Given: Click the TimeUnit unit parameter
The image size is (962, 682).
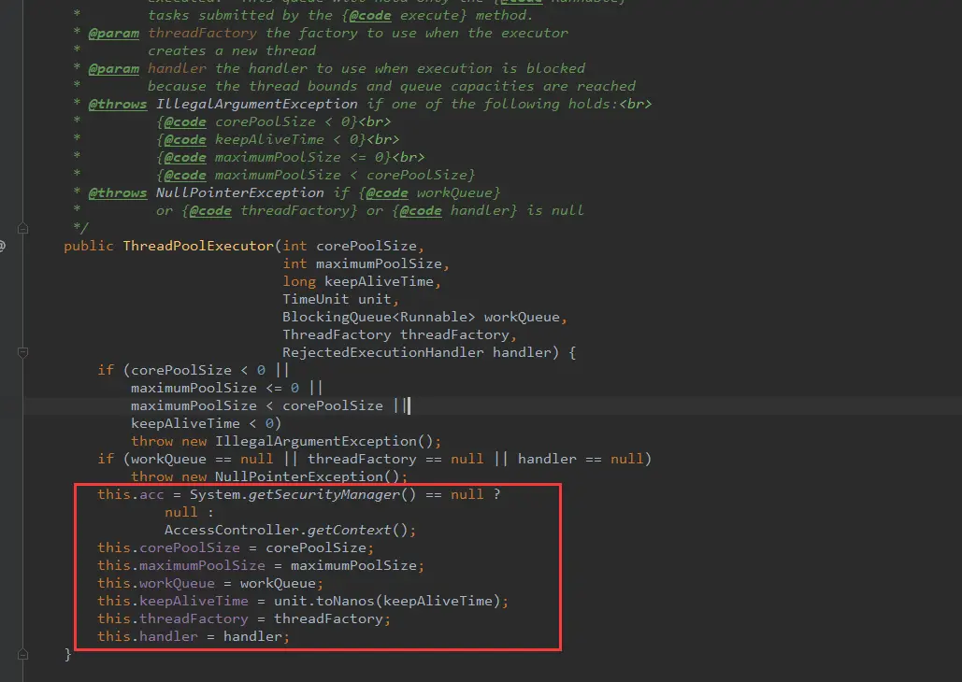Looking at the screenshot, I should 337,299.
